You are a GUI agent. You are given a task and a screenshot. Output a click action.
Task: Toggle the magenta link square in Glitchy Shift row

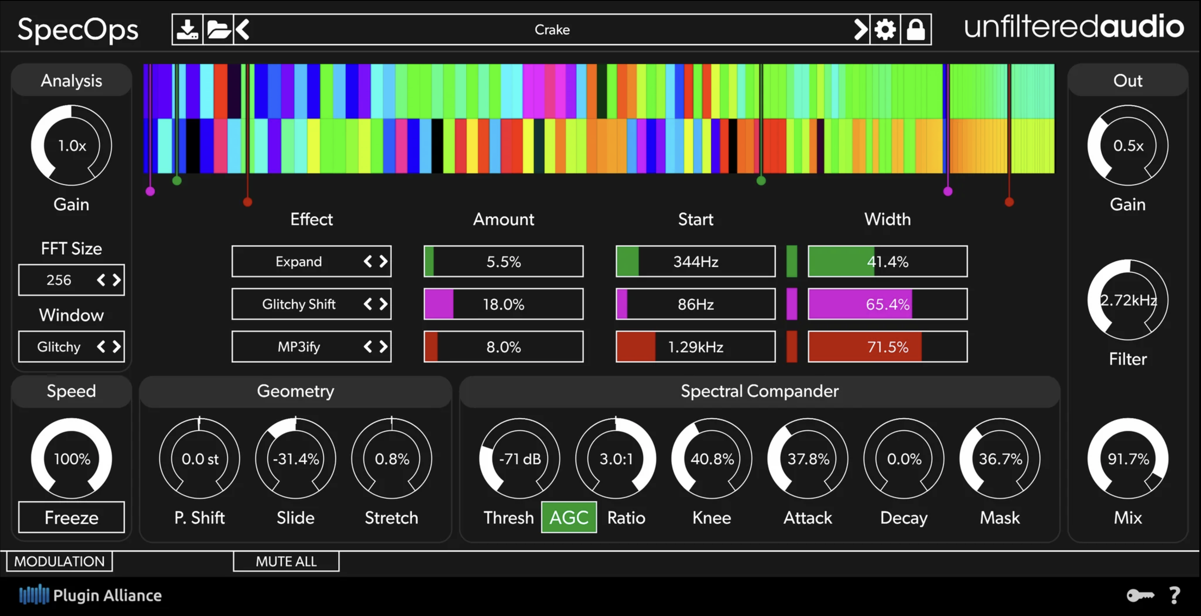[x=792, y=304]
